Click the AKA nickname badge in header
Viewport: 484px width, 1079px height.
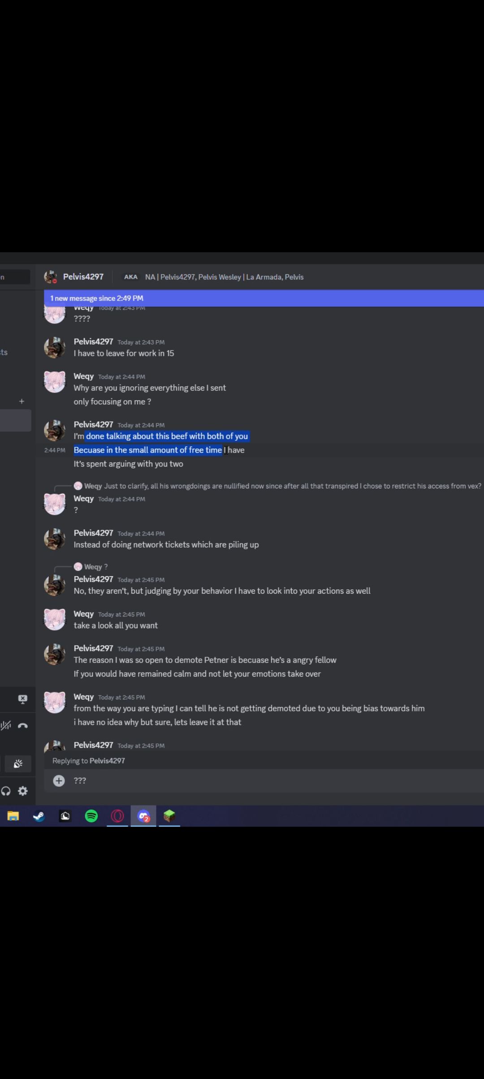tap(131, 277)
